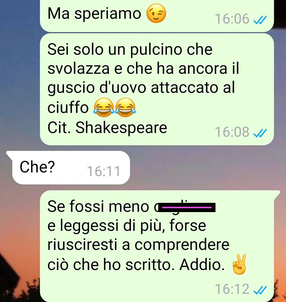Click the second laughing-crying emoji after 'ciuffo'

click(x=125, y=107)
